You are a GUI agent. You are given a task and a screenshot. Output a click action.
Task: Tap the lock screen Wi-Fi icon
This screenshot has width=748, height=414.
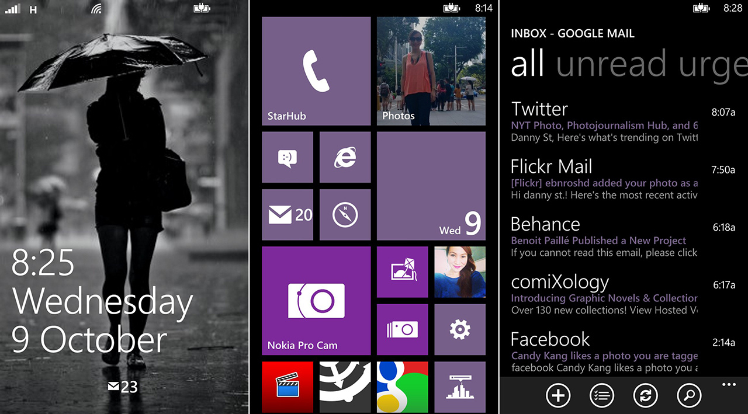click(96, 9)
